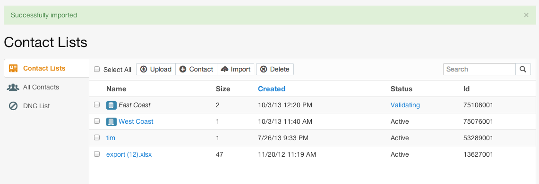This screenshot has height=184, width=539.
Task: Open the tim list link
Action: pyautogui.click(x=111, y=138)
